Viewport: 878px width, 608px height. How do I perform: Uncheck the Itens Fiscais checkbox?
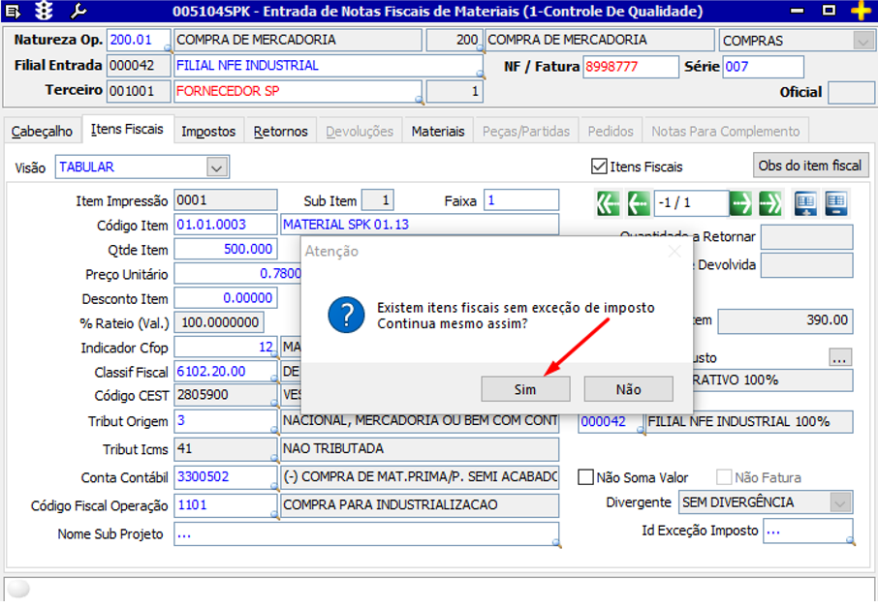pos(600,167)
